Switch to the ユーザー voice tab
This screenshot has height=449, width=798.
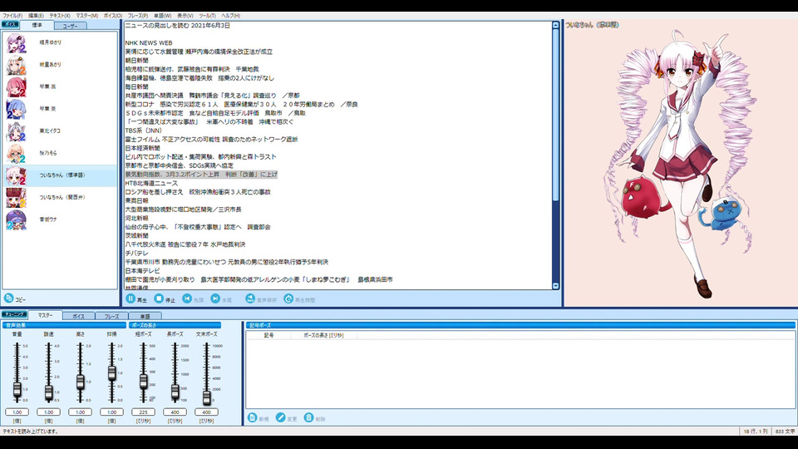click(x=70, y=26)
